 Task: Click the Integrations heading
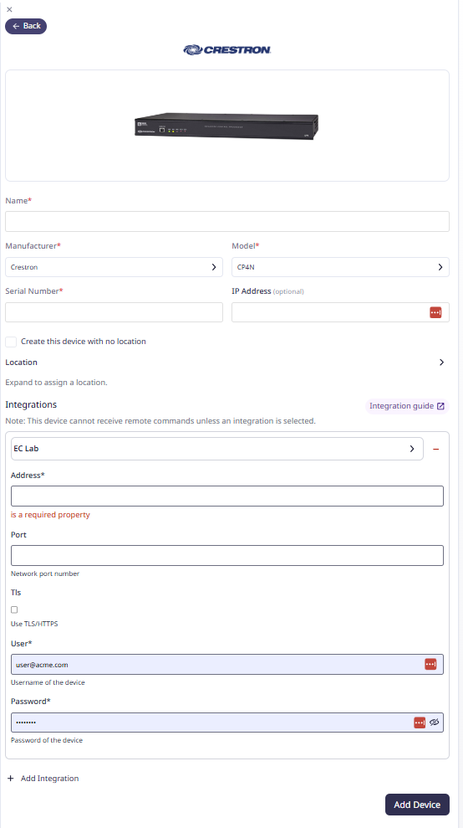(31, 404)
